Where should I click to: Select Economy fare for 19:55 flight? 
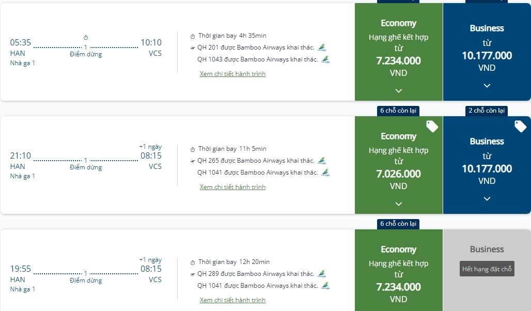point(399,274)
